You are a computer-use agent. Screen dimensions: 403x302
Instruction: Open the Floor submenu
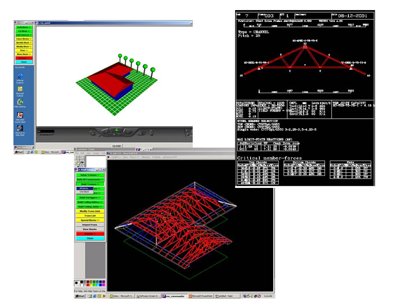(24, 50)
